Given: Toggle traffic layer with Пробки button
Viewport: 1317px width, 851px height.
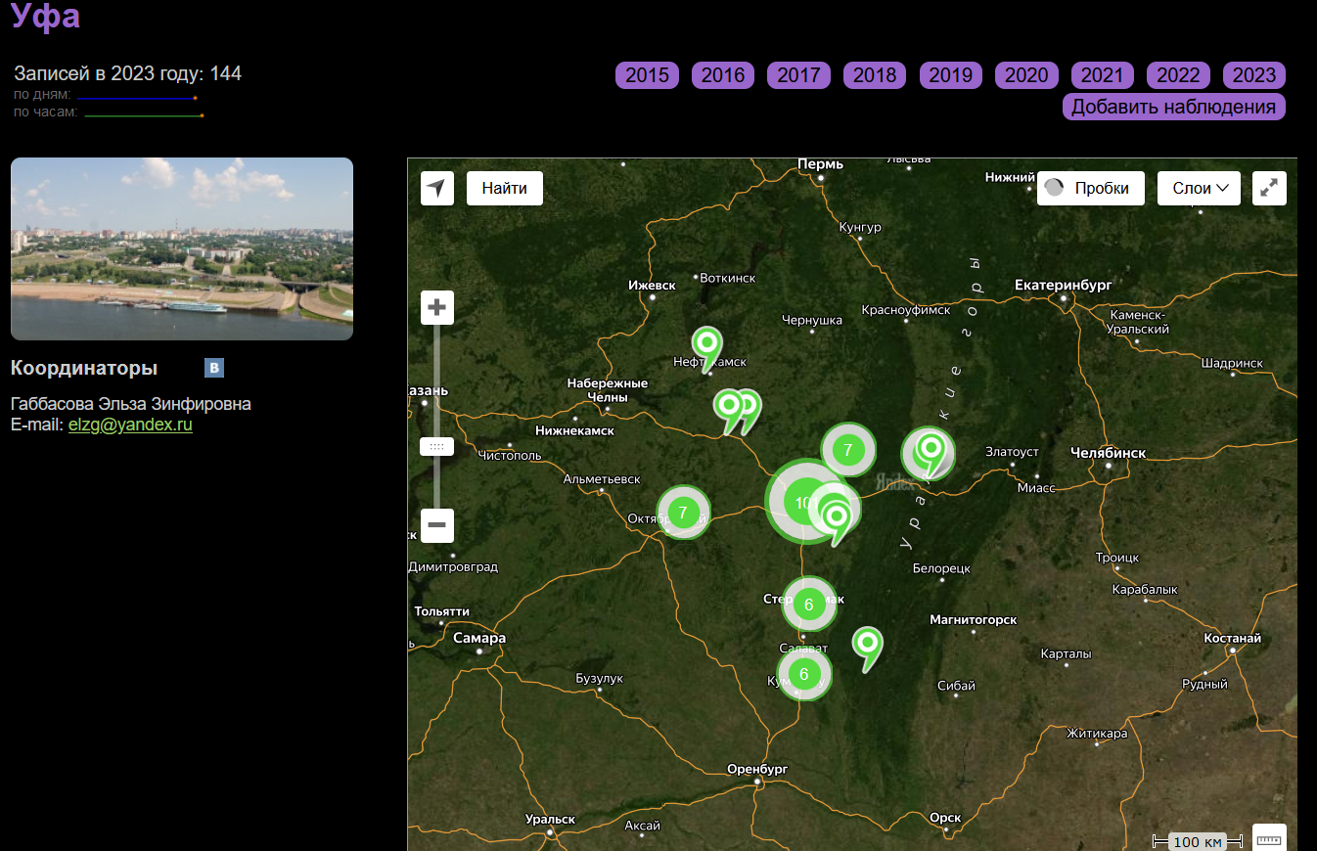Looking at the screenshot, I should 1090,188.
